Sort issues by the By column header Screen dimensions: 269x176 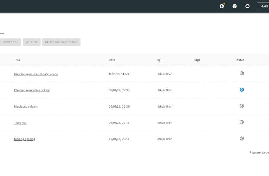tap(159, 60)
